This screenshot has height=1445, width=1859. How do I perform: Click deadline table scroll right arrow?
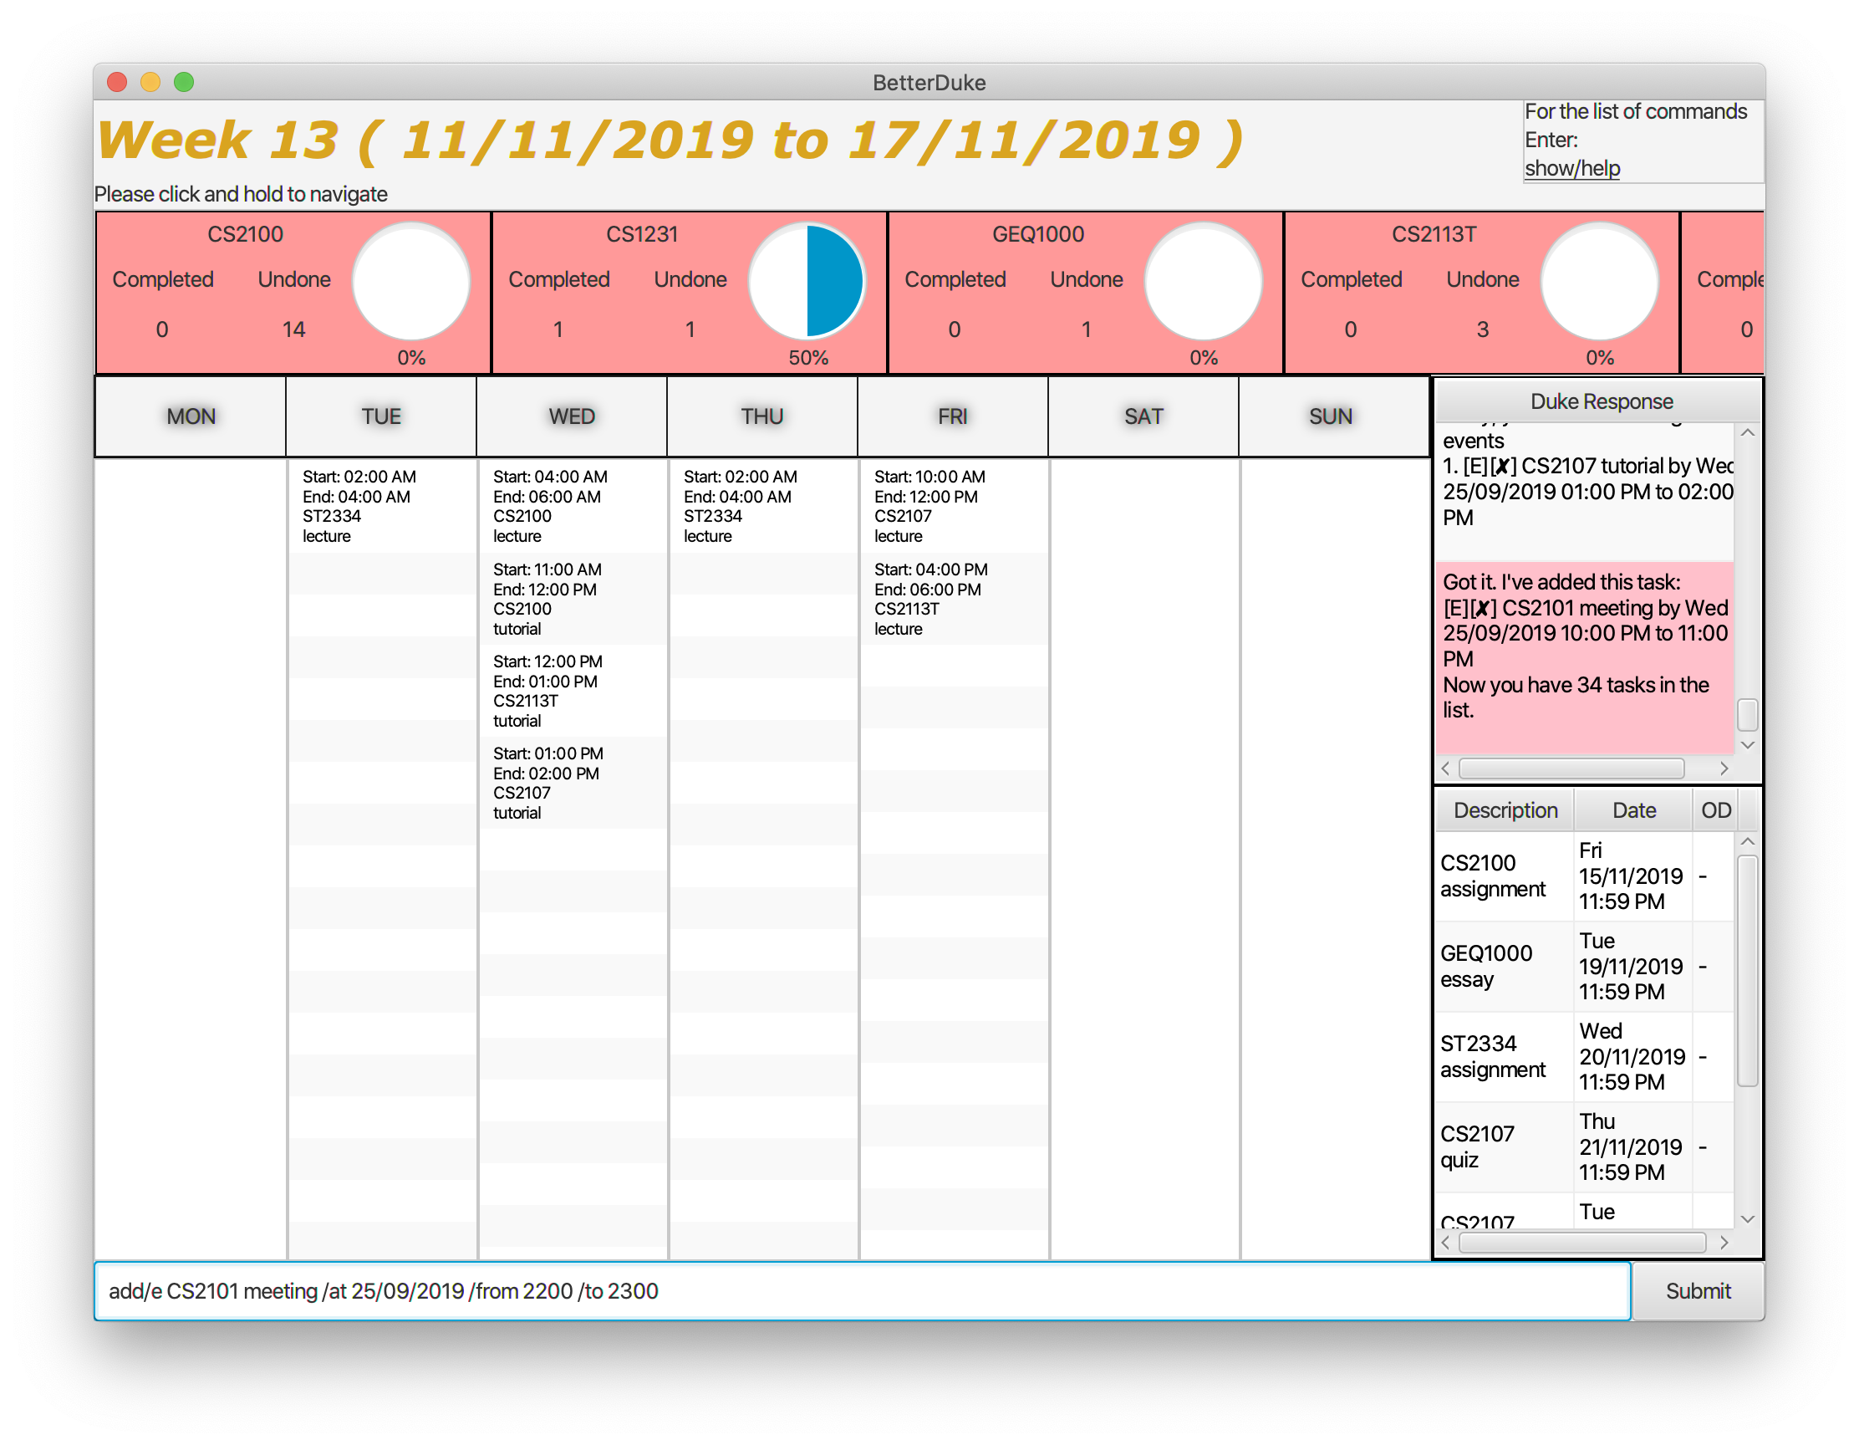click(x=1724, y=1243)
